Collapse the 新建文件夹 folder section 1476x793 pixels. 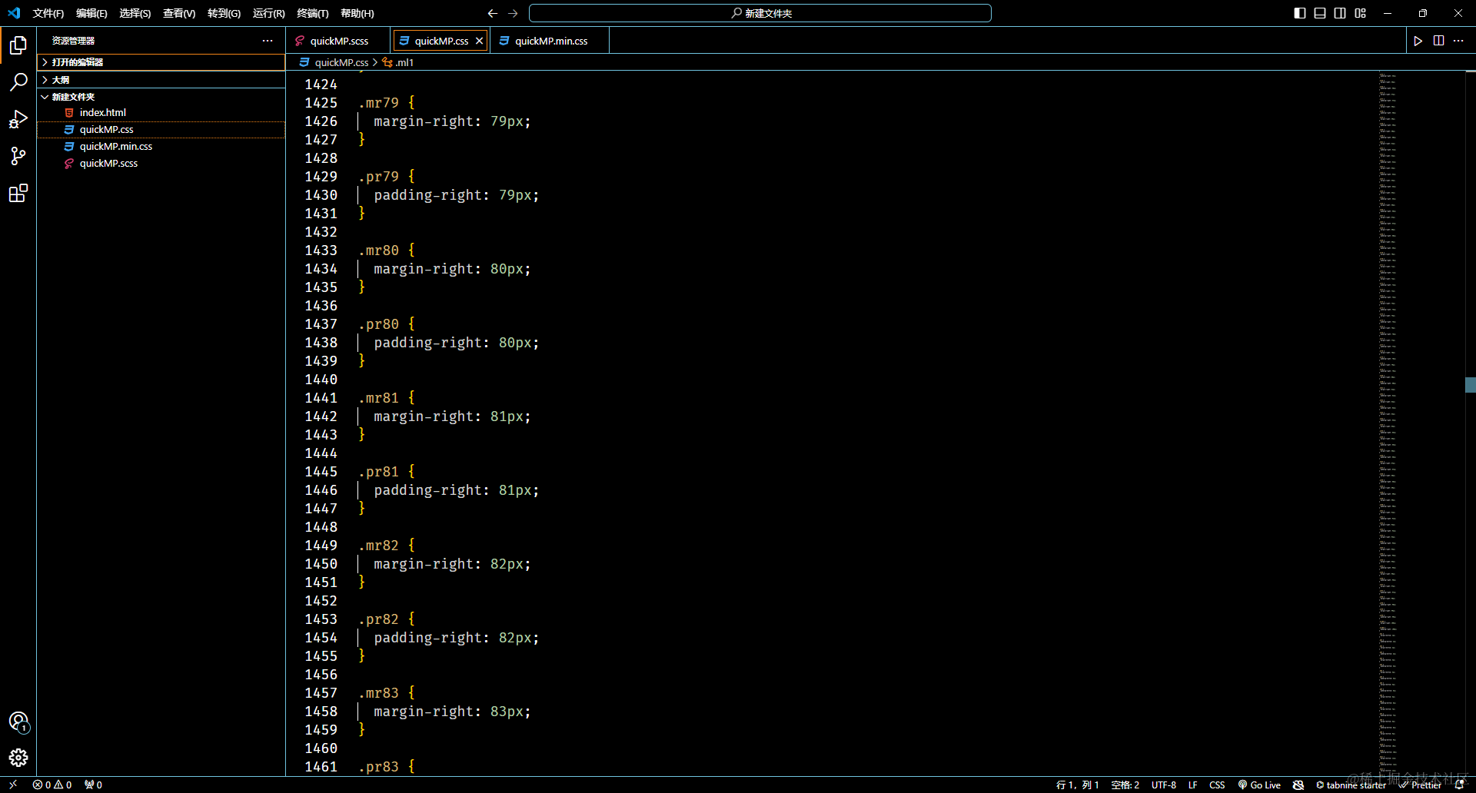pyautogui.click(x=161, y=97)
